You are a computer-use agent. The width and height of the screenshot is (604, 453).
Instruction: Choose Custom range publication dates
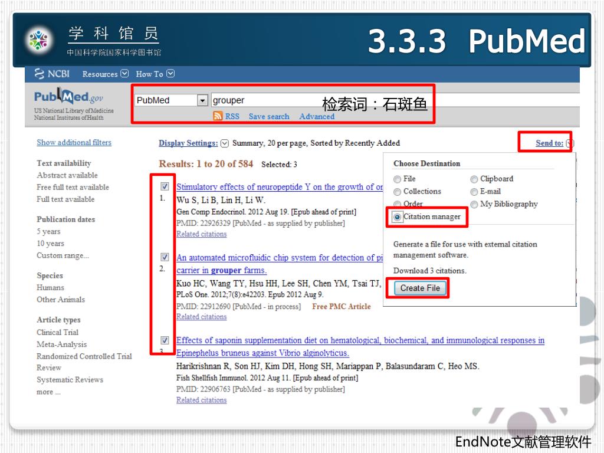click(63, 255)
